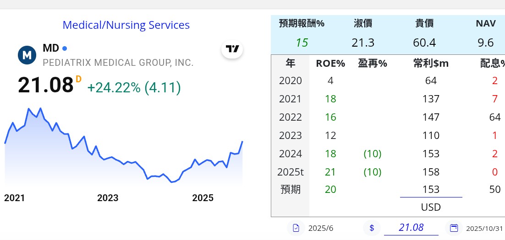Click the 2023 label on chart axis
This screenshot has width=505, height=240.
click(108, 198)
